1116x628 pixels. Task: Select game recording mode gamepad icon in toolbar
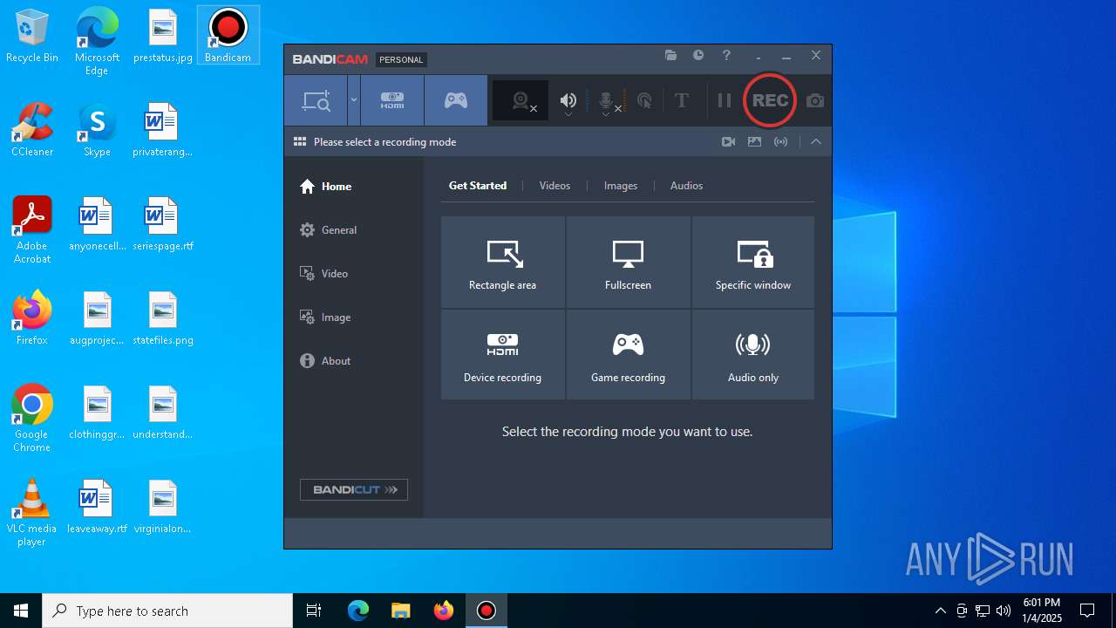click(456, 100)
